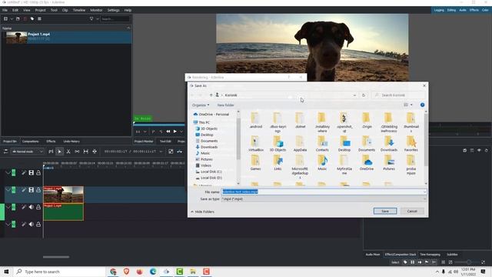The image size is (492, 277).
Task: Switch to the Audio Mixer tab
Action: [372, 255]
